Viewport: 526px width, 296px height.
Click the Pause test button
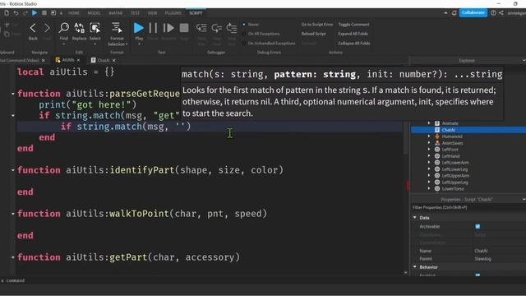point(153,28)
